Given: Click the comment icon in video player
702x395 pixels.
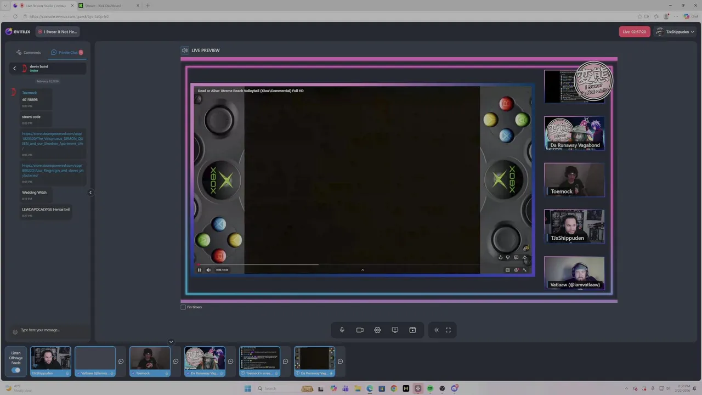Looking at the screenshot, I should [516, 257].
